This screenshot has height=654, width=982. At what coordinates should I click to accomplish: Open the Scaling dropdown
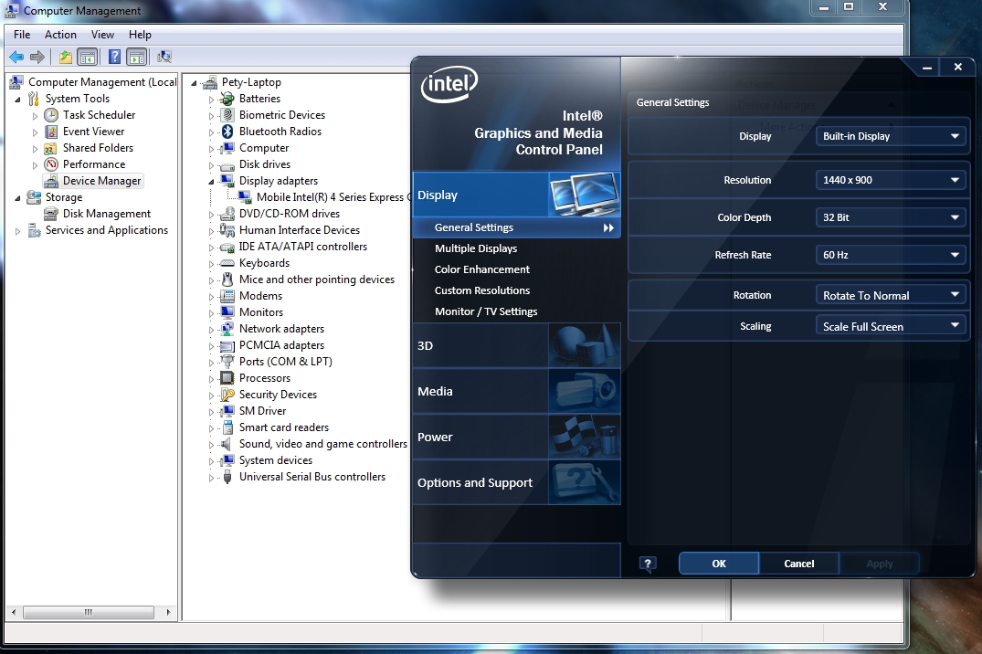tap(890, 326)
